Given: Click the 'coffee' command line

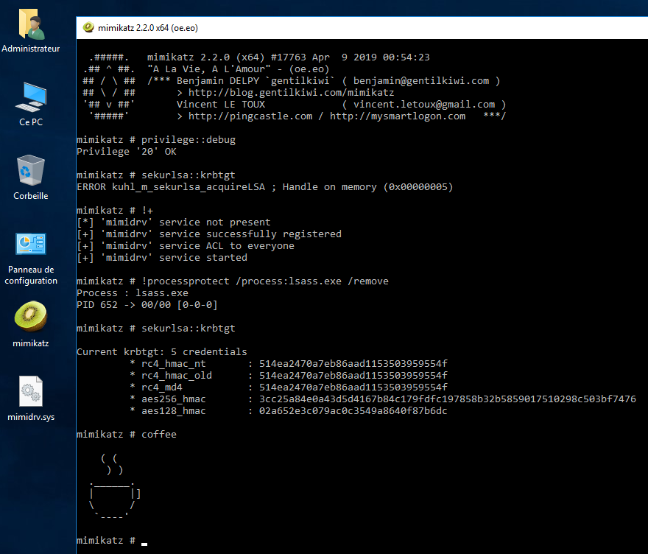Looking at the screenshot, I should coord(127,435).
